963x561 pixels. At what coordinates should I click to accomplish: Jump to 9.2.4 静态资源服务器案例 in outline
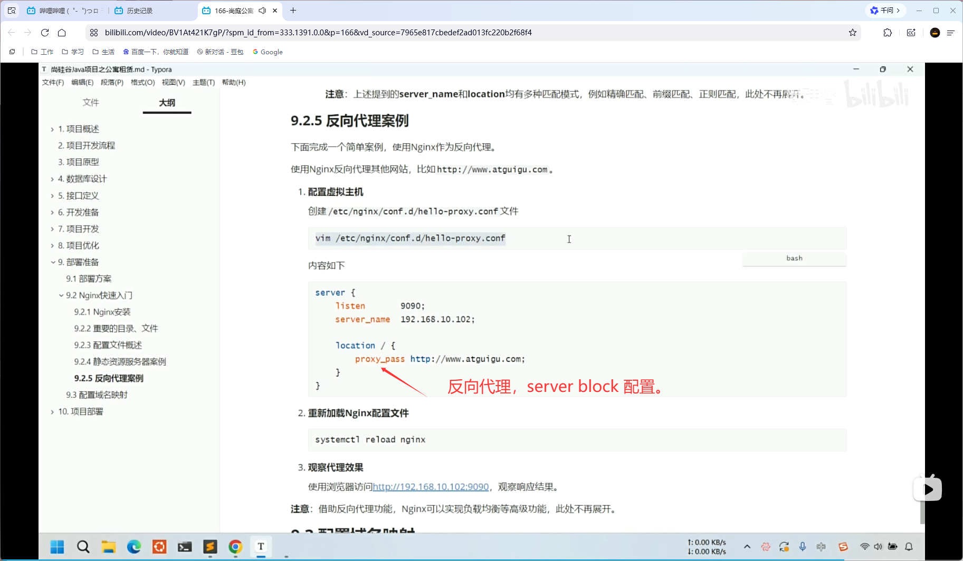[120, 362]
